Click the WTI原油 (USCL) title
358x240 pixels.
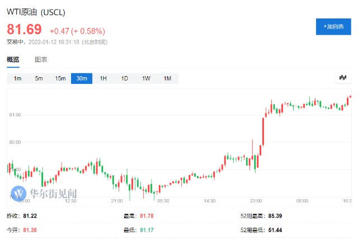coord(36,12)
